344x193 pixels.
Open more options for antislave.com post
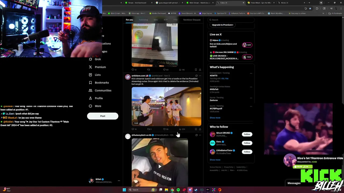[x=200, y=76]
